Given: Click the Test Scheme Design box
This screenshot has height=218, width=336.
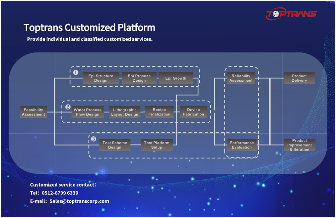Looking at the screenshot, I should coord(115,145).
